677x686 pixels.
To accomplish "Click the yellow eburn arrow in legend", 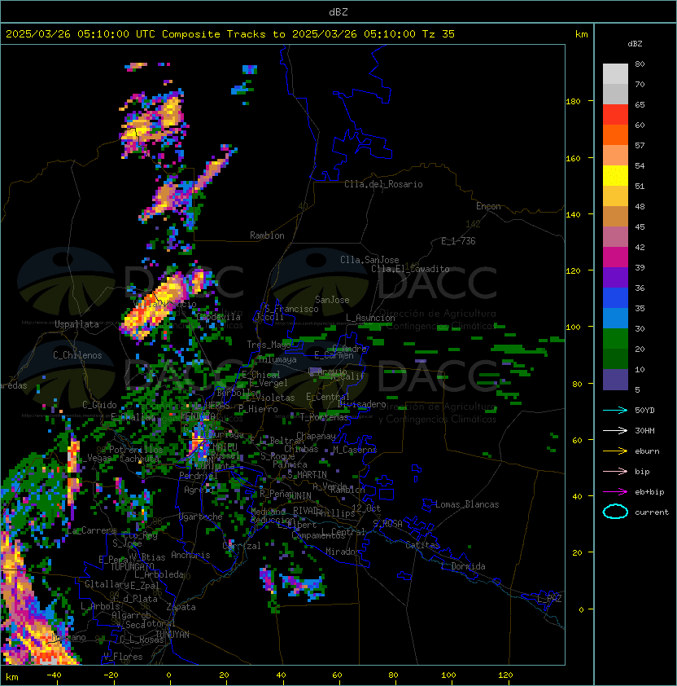I will tap(615, 451).
